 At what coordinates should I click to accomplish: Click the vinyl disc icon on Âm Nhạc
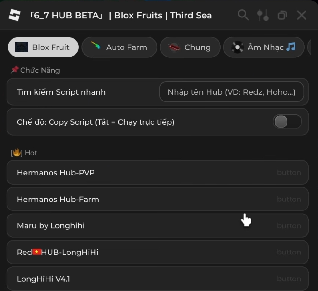(x=238, y=47)
